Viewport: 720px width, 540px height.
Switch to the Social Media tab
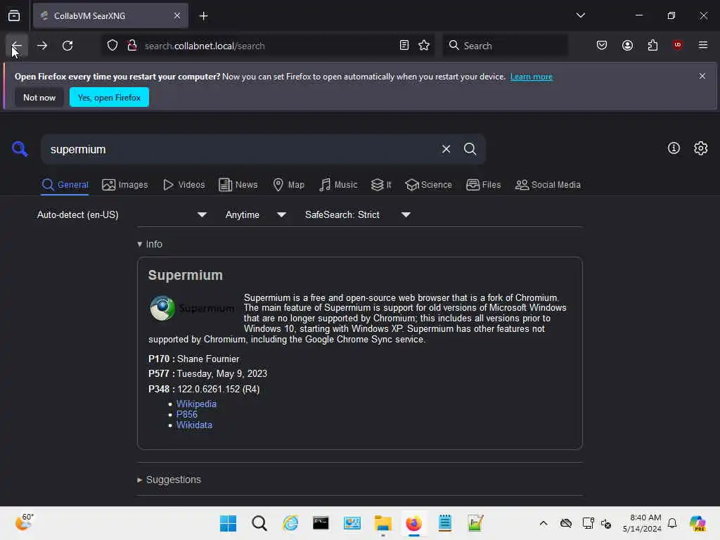pyautogui.click(x=548, y=185)
